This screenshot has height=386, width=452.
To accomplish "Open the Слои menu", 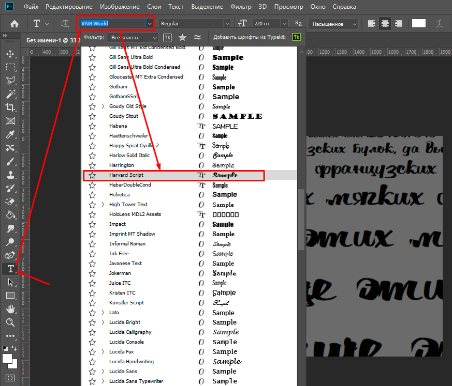I will point(154,7).
